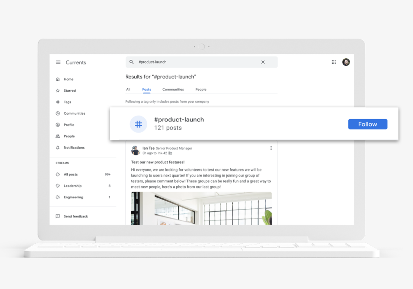Click the blue hash tag circle icon

point(138,124)
